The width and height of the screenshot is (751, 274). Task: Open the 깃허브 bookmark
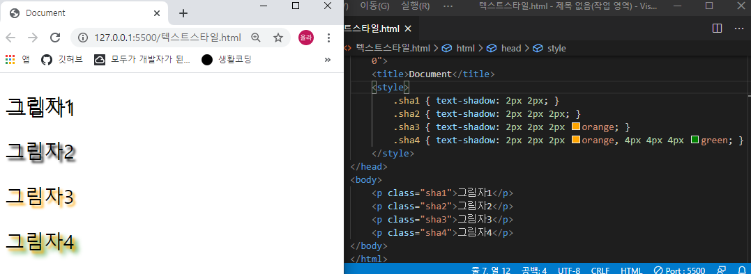pyautogui.click(x=62, y=60)
